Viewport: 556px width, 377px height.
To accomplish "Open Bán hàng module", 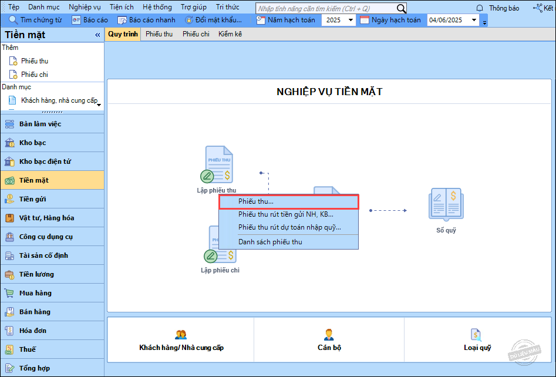I will [52, 312].
